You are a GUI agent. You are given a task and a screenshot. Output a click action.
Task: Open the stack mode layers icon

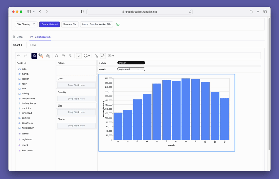(48, 56)
